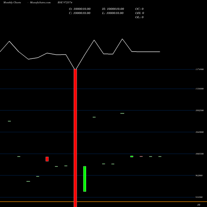The image size is (207, 207).
Task: Click the orange horizontal baseline
Action: [103, 202]
